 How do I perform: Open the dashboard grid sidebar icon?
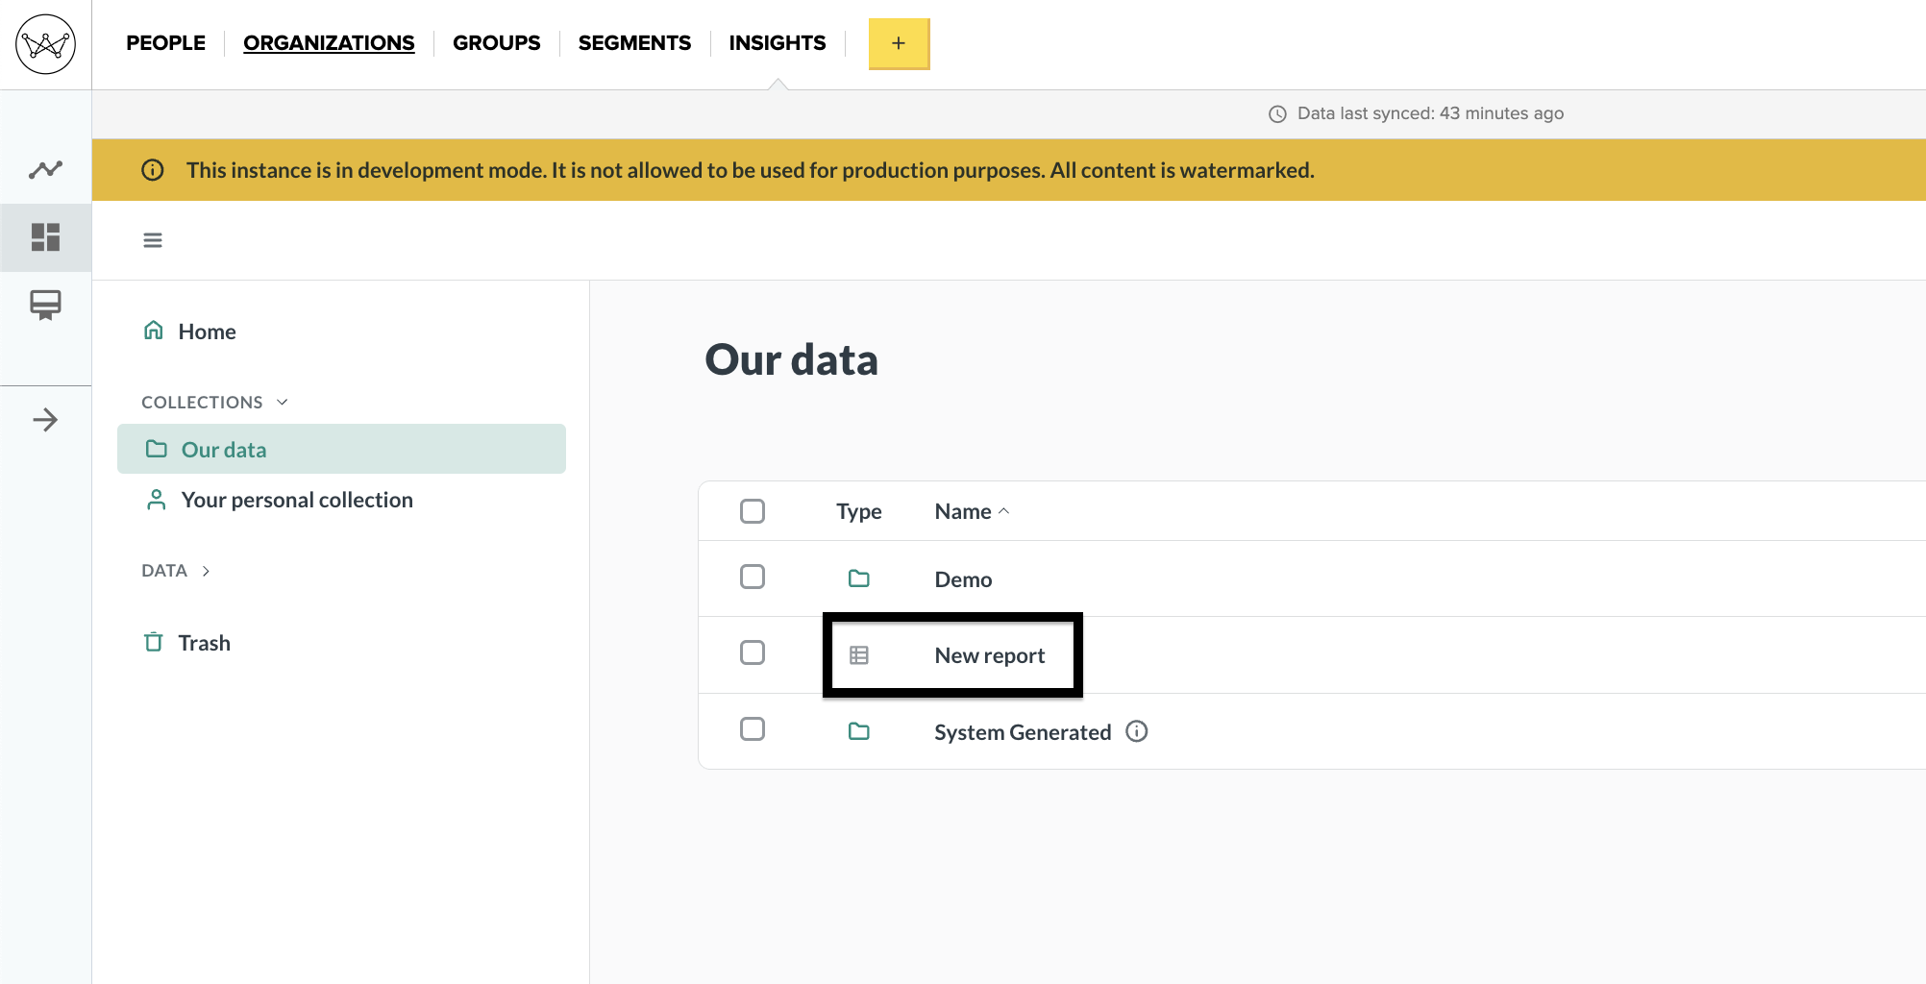(x=45, y=237)
